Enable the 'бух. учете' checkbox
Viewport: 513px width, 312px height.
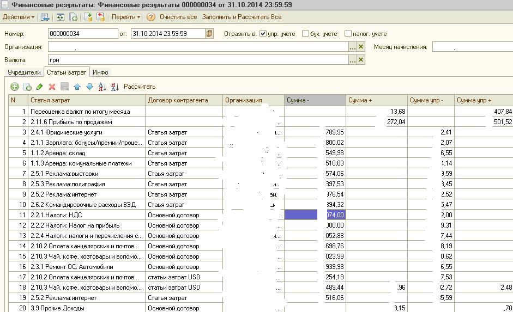point(305,34)
